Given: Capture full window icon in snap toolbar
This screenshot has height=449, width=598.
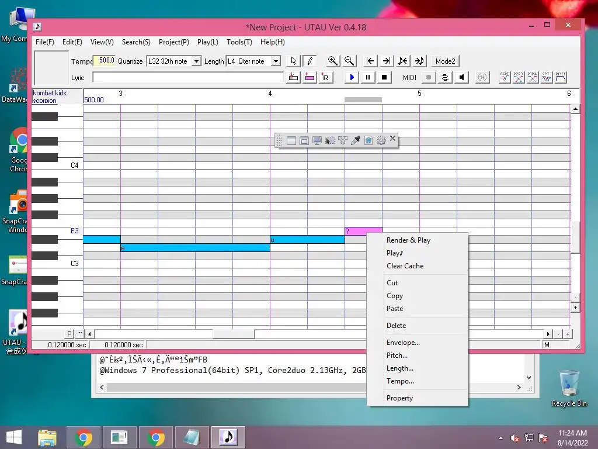Looking at the screenshot, I should click(x=291, y=140).
